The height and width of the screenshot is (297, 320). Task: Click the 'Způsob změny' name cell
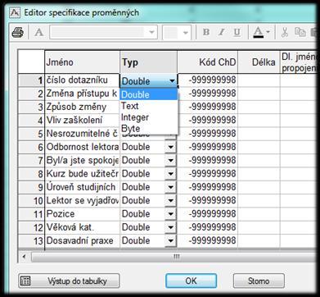(x=83, y=107)
